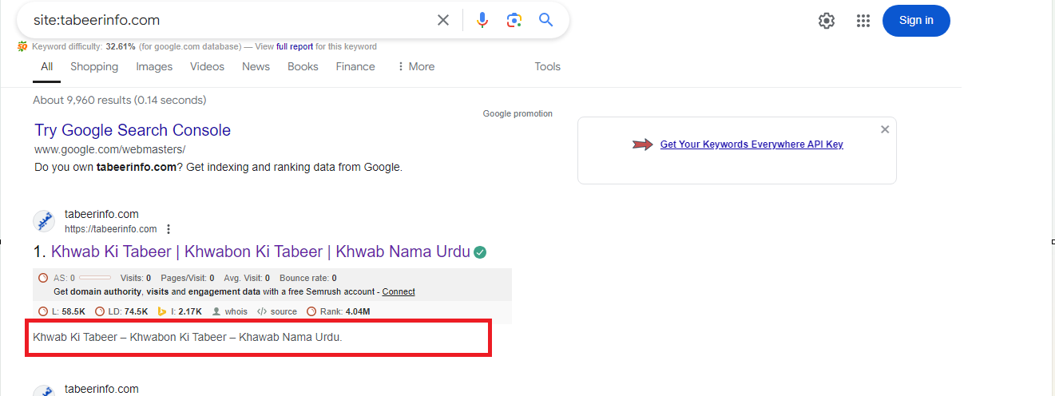Click the tabeerinfo.com site favicon
Viewport: 1055px width, 396px height.
[x=44, y=221]
